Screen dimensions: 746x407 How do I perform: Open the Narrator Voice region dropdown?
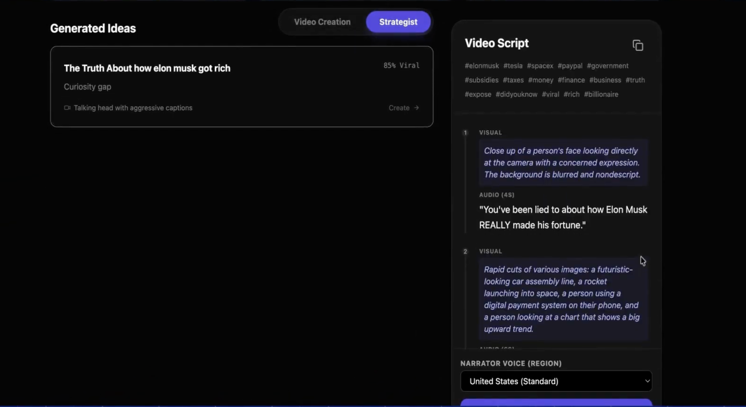click(x=556, y=381)
